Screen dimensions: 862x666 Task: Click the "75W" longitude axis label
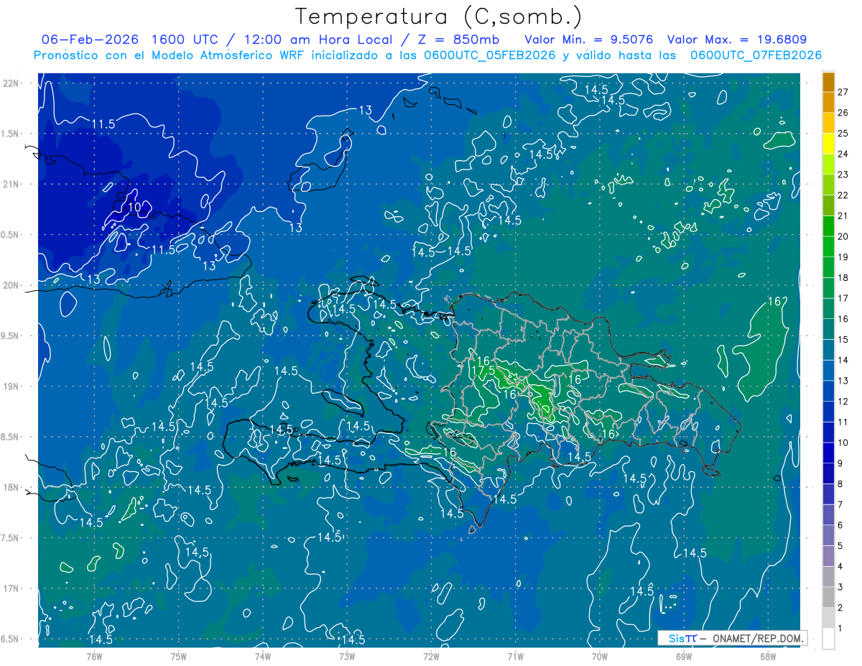click(179, 656)
